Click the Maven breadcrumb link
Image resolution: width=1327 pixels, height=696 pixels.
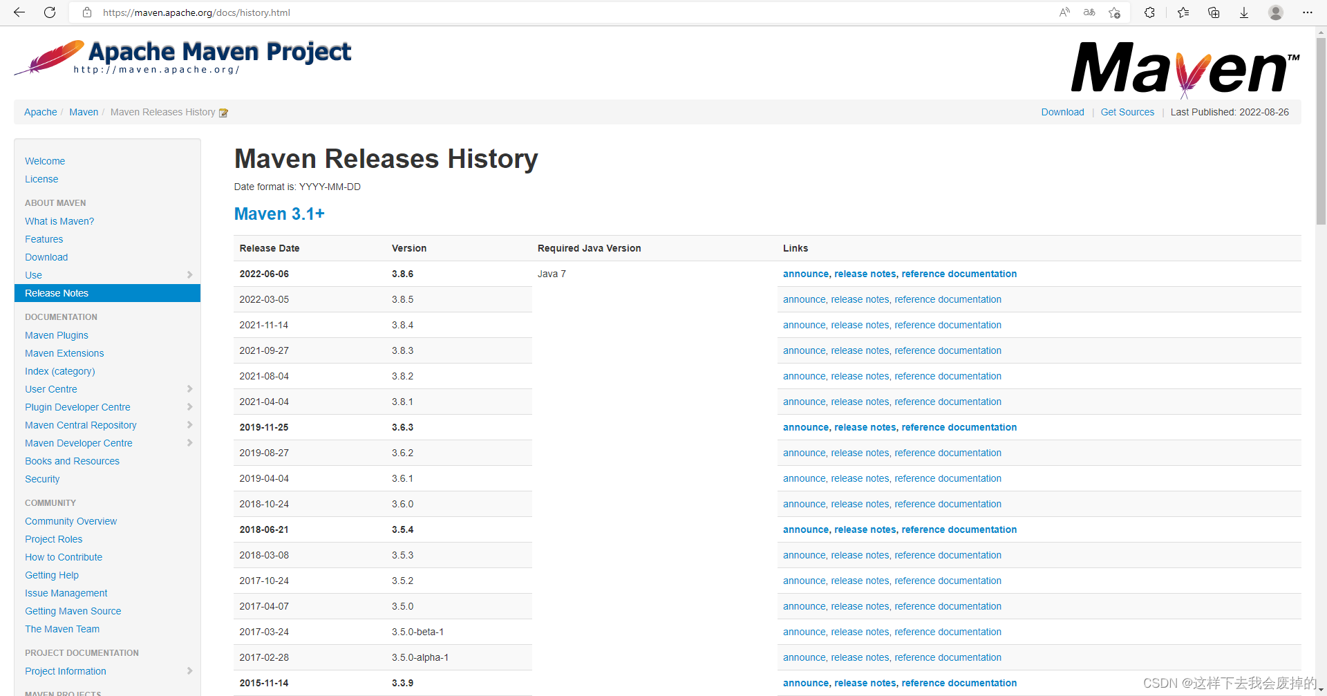84,112
